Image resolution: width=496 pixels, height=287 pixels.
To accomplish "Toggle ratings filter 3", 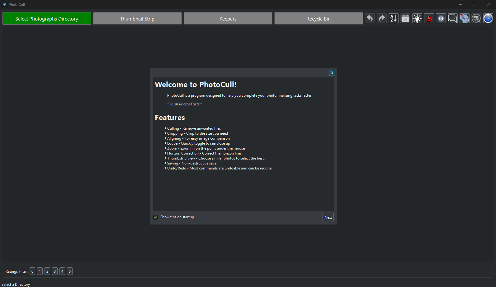I will coord(55,271).
